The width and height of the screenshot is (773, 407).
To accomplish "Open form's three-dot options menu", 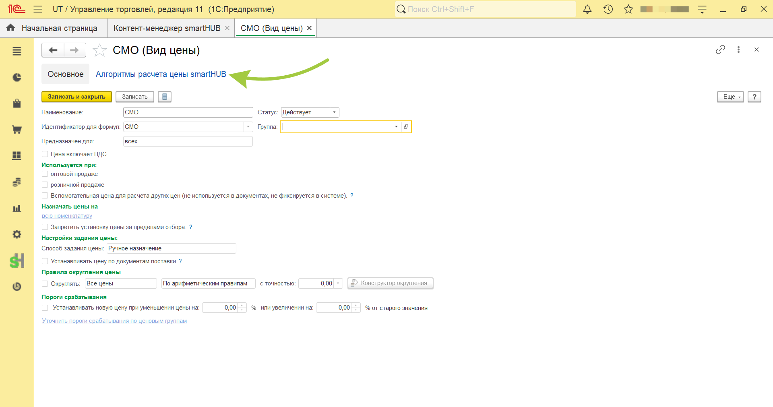I will (738, 50).
